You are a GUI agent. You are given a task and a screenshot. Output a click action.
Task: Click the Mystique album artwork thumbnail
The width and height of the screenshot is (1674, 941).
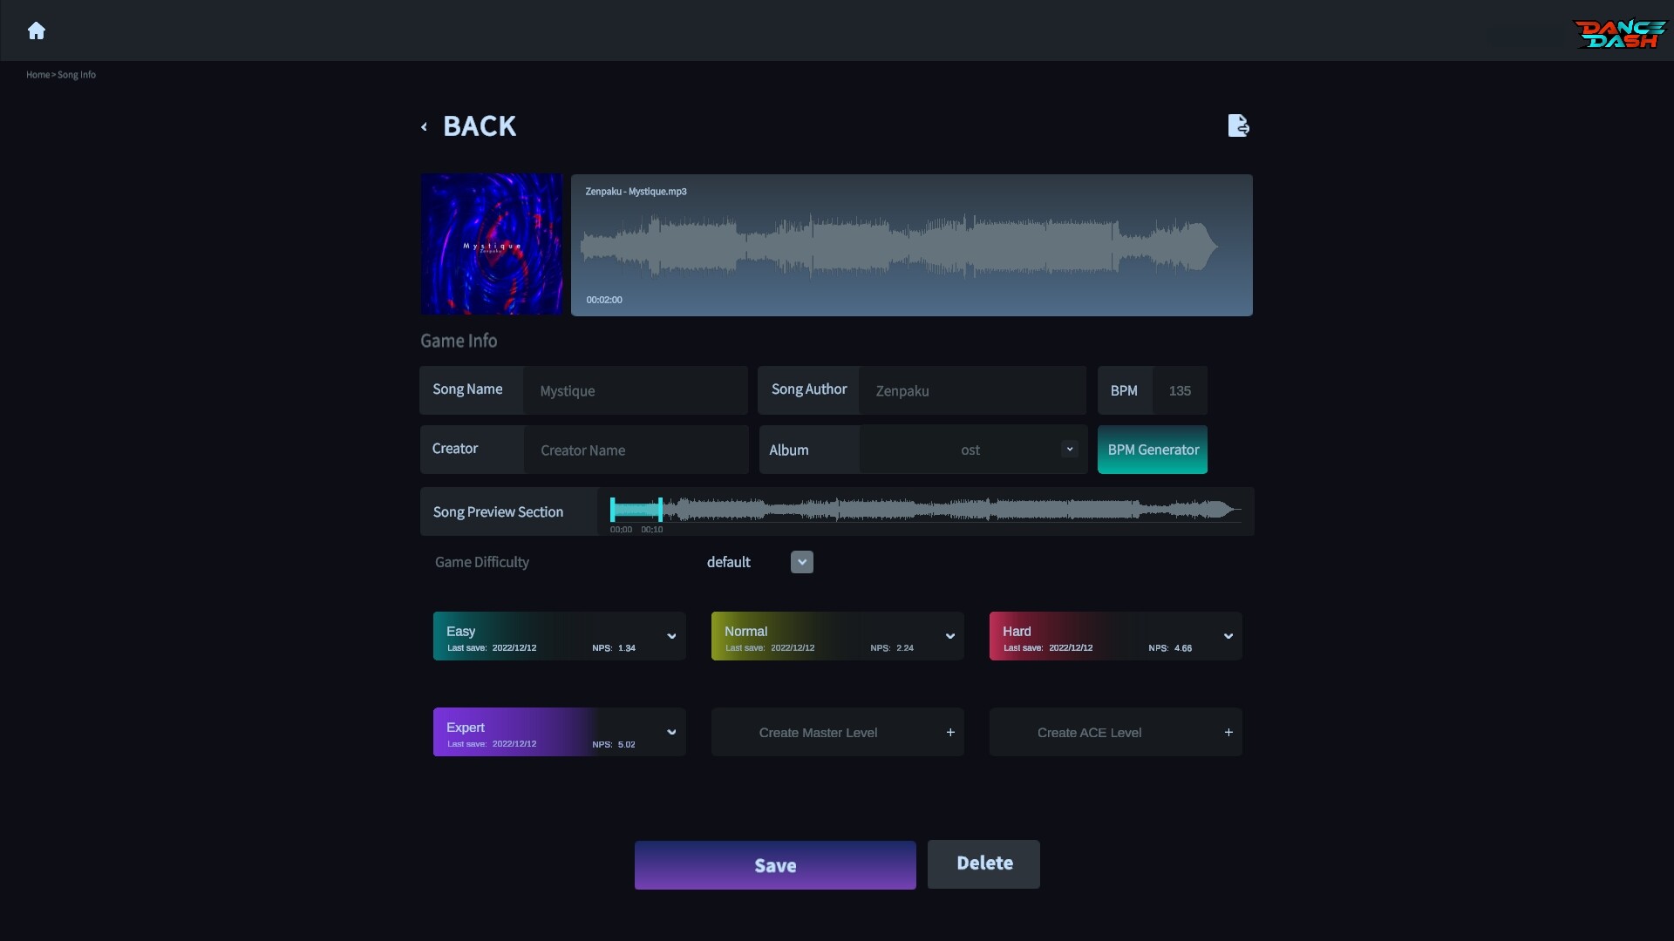click(492, 245)
